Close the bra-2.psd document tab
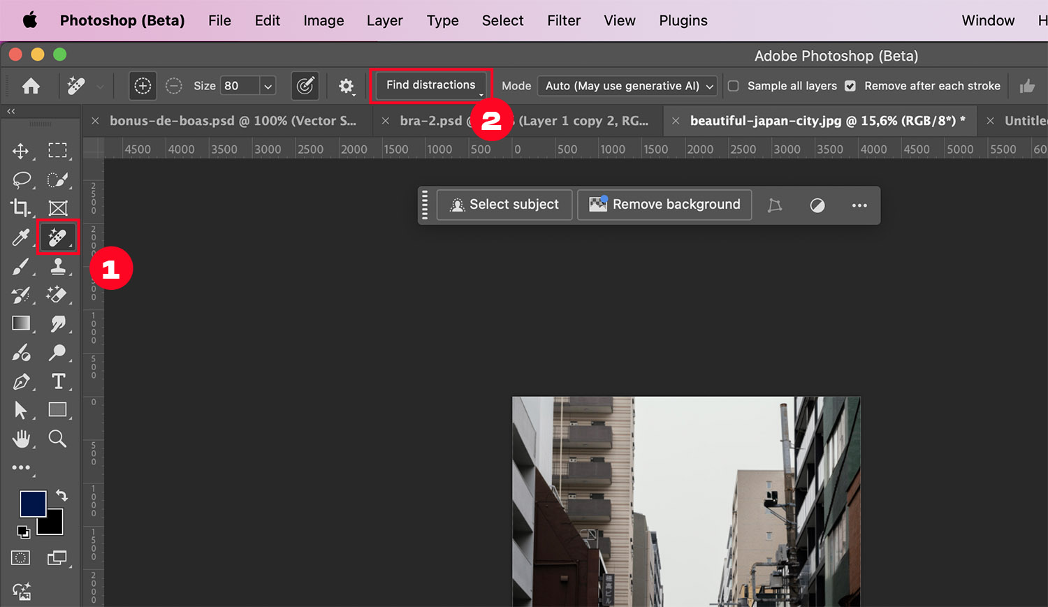 [385, 121]
